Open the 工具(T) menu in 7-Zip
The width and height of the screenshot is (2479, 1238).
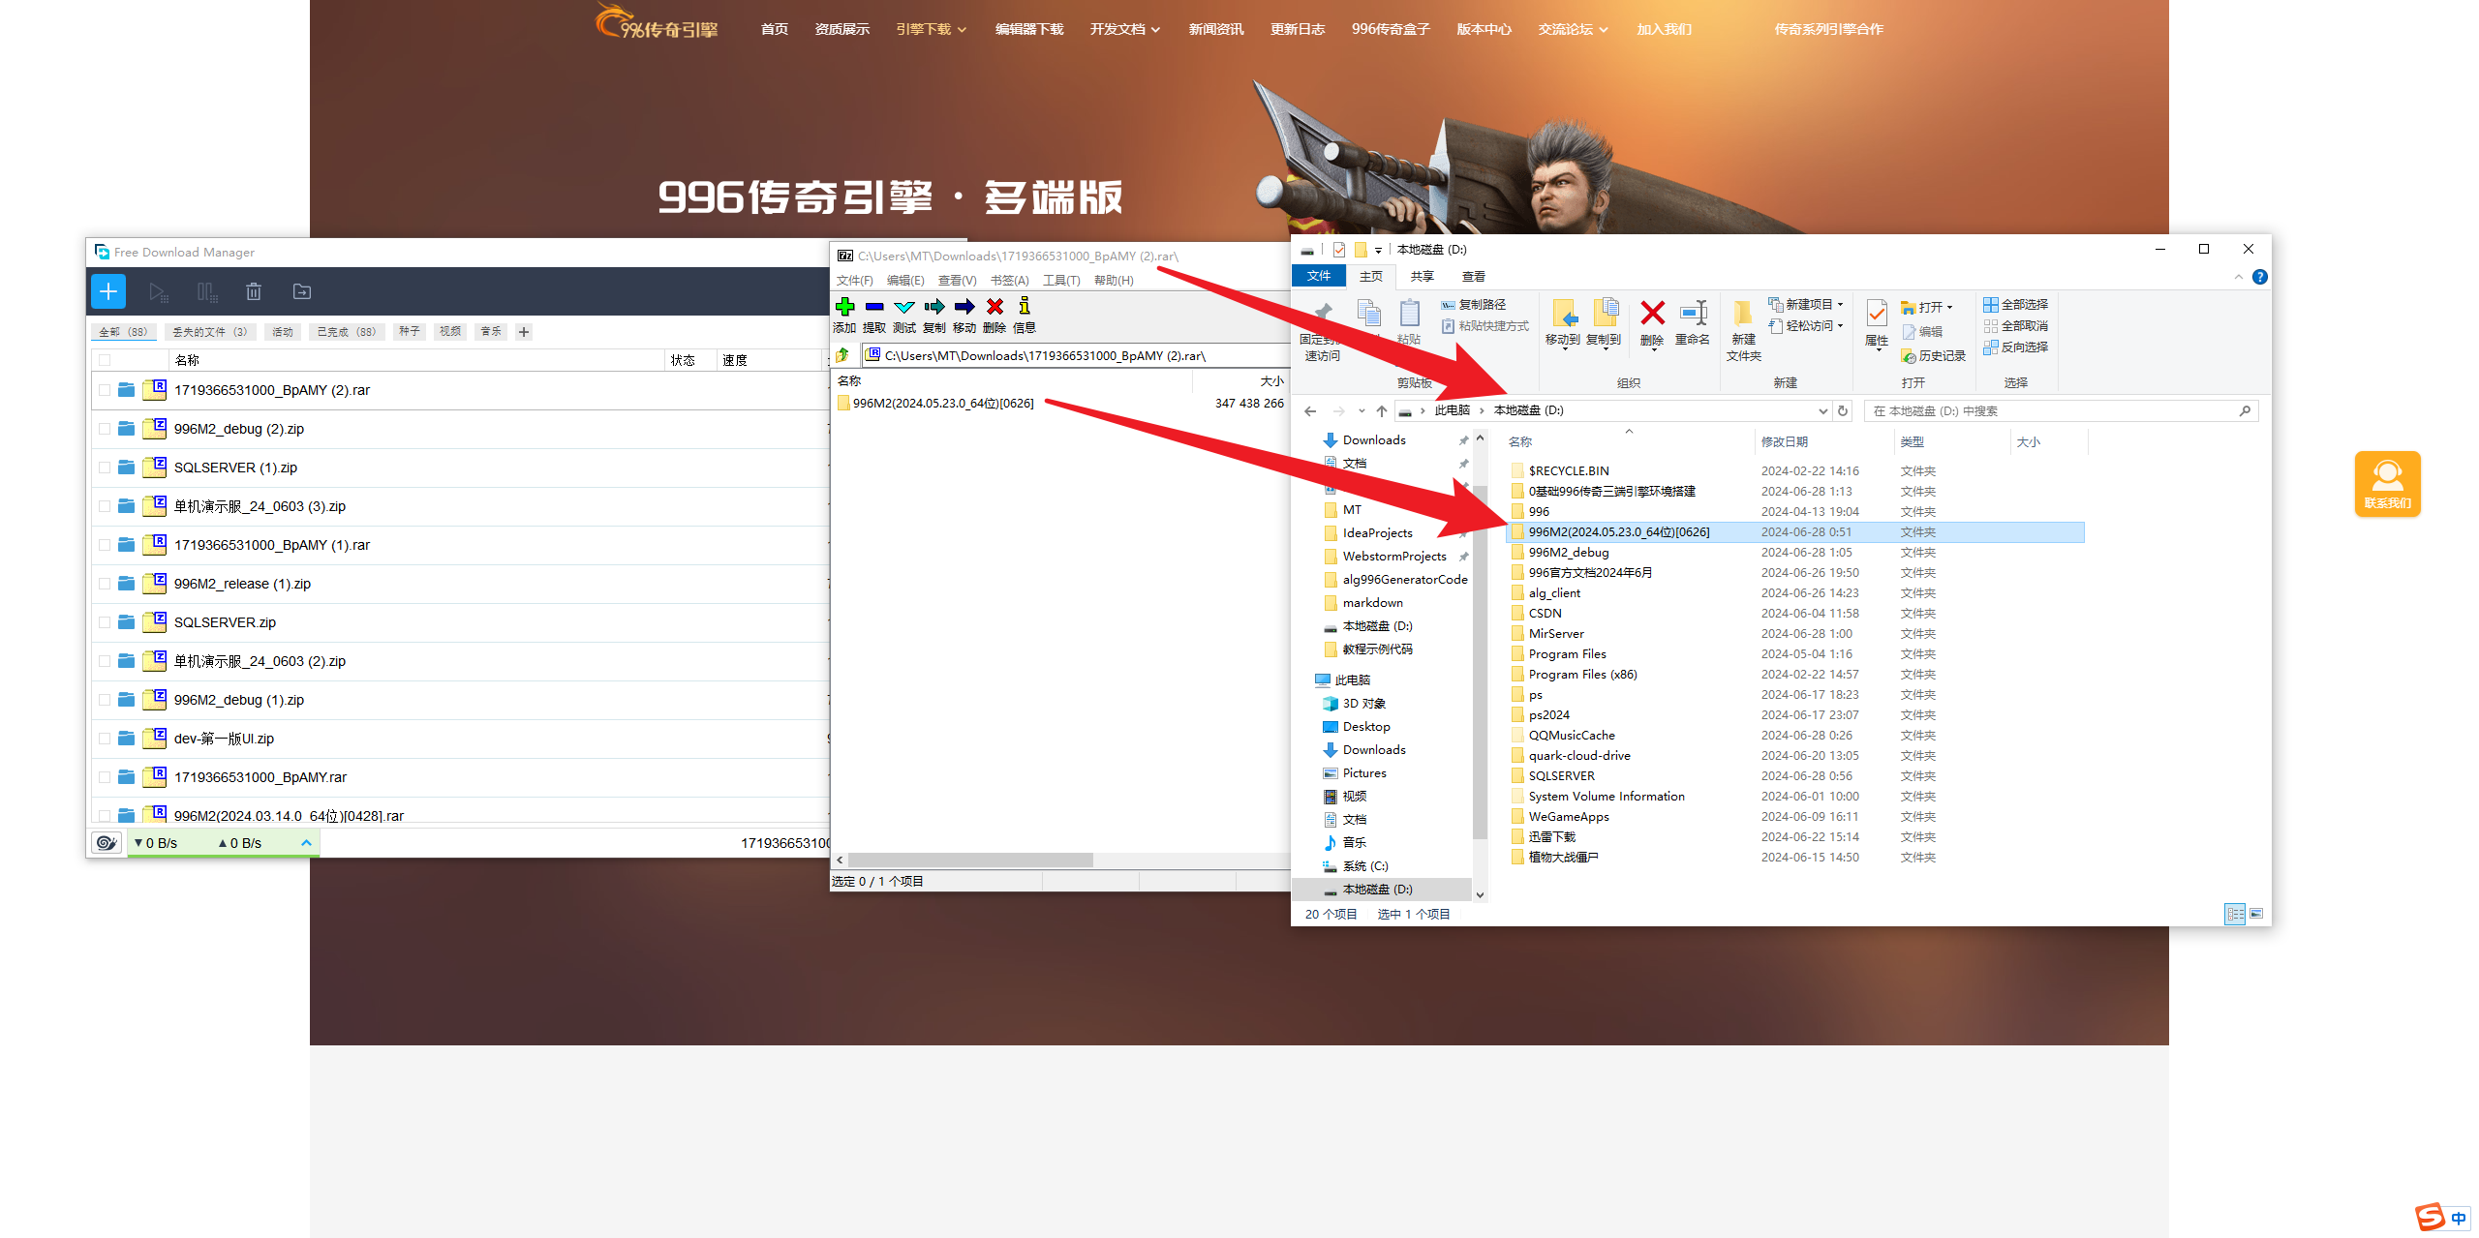(x=1061, y=281)
